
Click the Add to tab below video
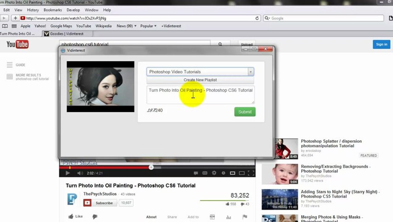193,217
